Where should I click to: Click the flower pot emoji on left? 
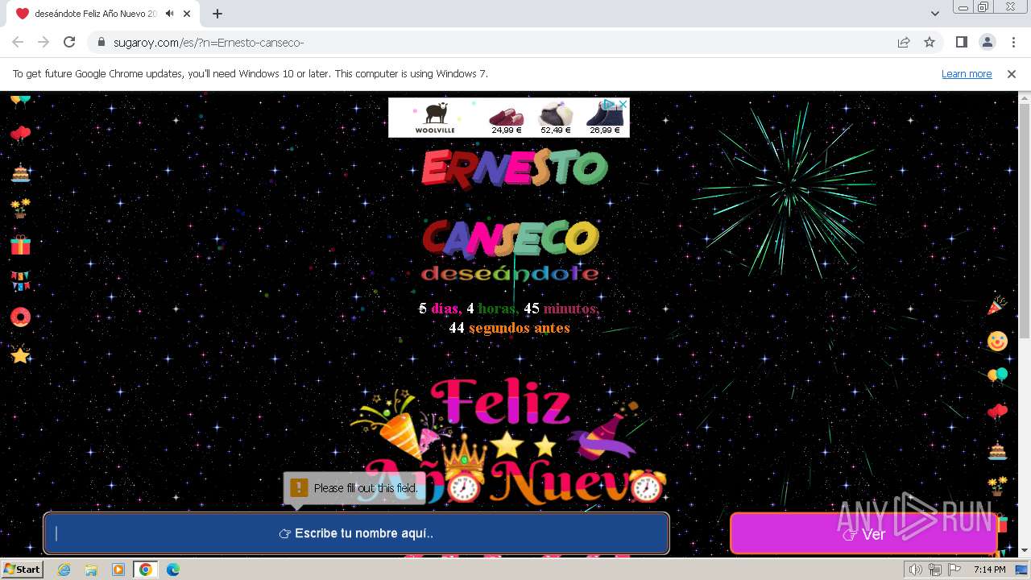tap(20, 208)
